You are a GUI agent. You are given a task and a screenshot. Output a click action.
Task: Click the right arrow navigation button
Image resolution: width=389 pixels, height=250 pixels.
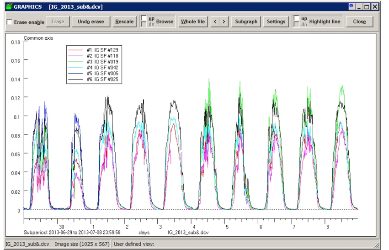click(x=224, y=21)
